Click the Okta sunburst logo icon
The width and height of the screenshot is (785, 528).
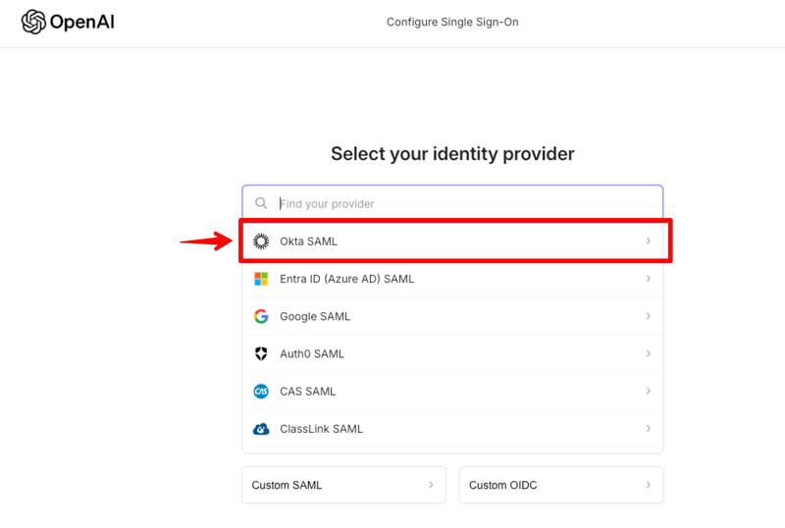point(261,241)
